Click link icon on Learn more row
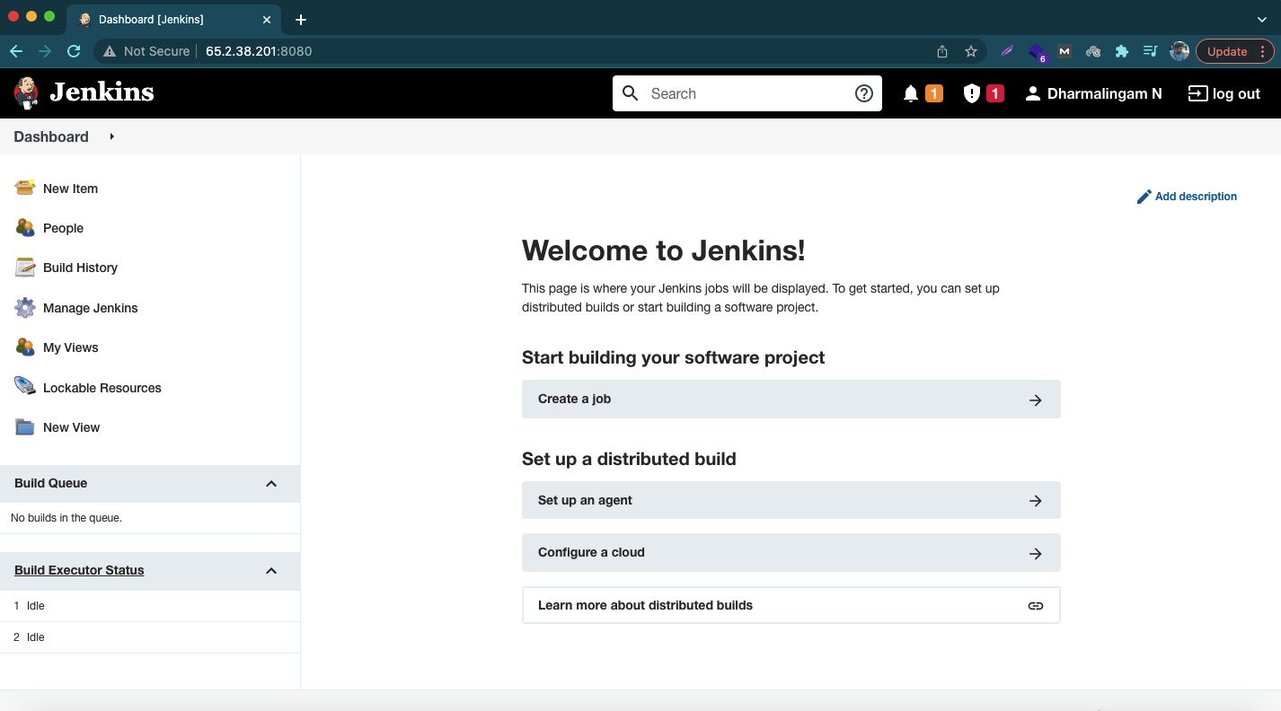 tap(1036, 606)
